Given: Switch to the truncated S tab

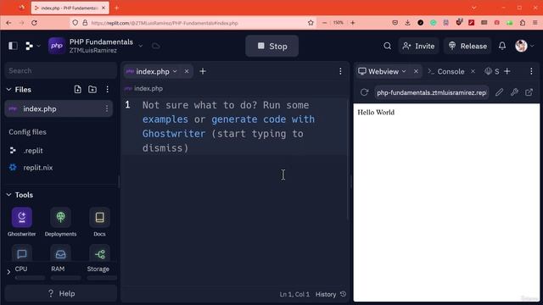Looking at the screenshot, I should click(x=492, y=71).
